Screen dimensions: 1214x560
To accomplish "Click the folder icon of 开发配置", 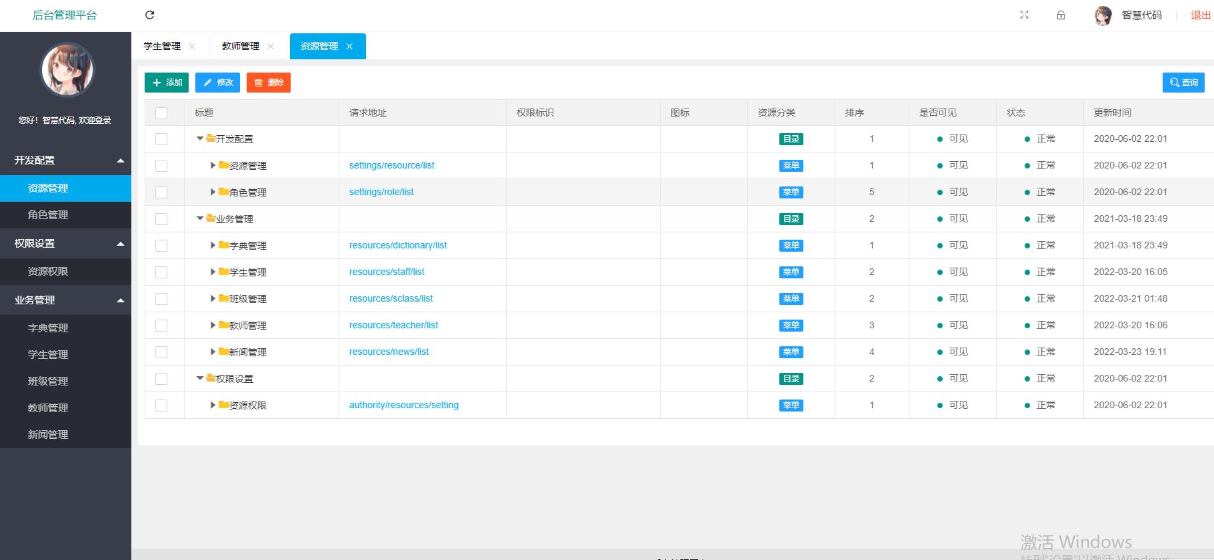I will pyautogui.click(x=211, y=139).
